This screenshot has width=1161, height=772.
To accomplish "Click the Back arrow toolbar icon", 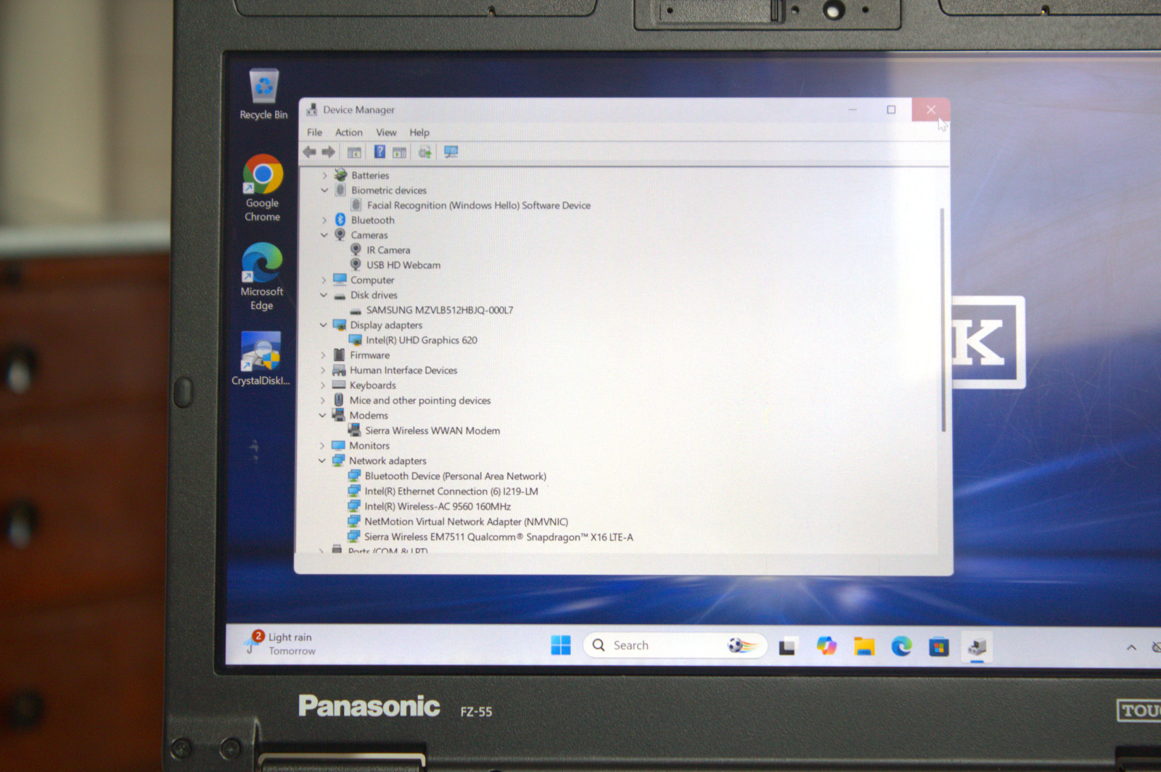I will click(310, 152).
